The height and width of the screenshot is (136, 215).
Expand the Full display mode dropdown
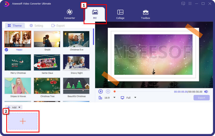(x=135, y=98)
